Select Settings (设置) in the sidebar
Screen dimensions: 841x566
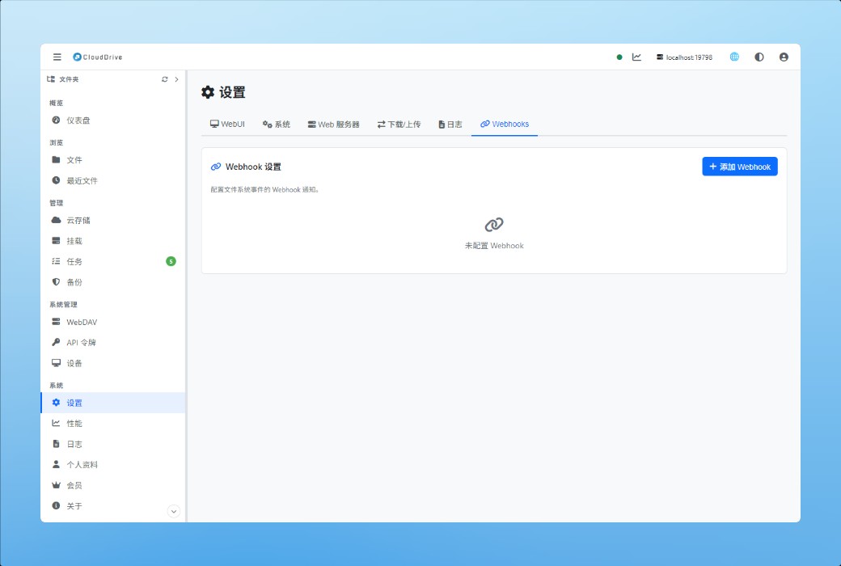coord(112,403)
